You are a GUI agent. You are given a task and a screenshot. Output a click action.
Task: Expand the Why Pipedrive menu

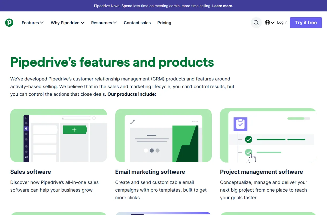click(68, 23)
